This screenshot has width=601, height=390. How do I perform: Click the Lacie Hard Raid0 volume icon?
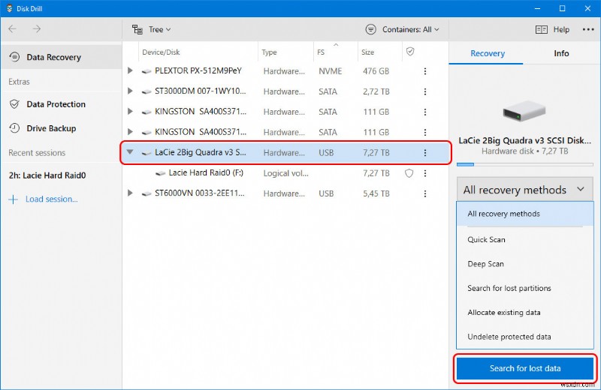click(x=160, y=173)
